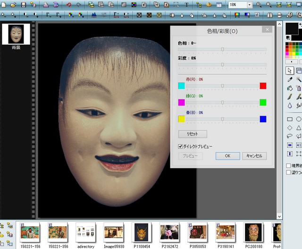Image resolution: width=302 pixels, height=249 pixels.
Task: Uncheck the ダイレクトプレビュー checkbox
Action: 180,146
